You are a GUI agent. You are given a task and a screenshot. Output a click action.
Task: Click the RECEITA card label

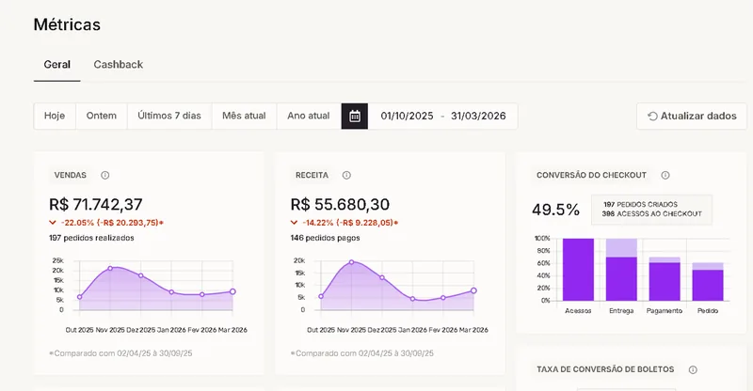click(312, 175)
